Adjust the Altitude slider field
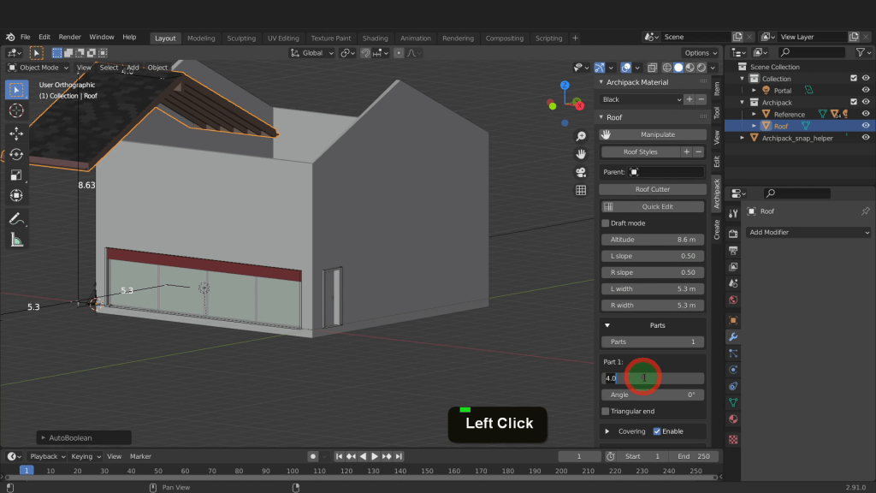The height and width of the screenshot is (493, 876). [653, 240]
